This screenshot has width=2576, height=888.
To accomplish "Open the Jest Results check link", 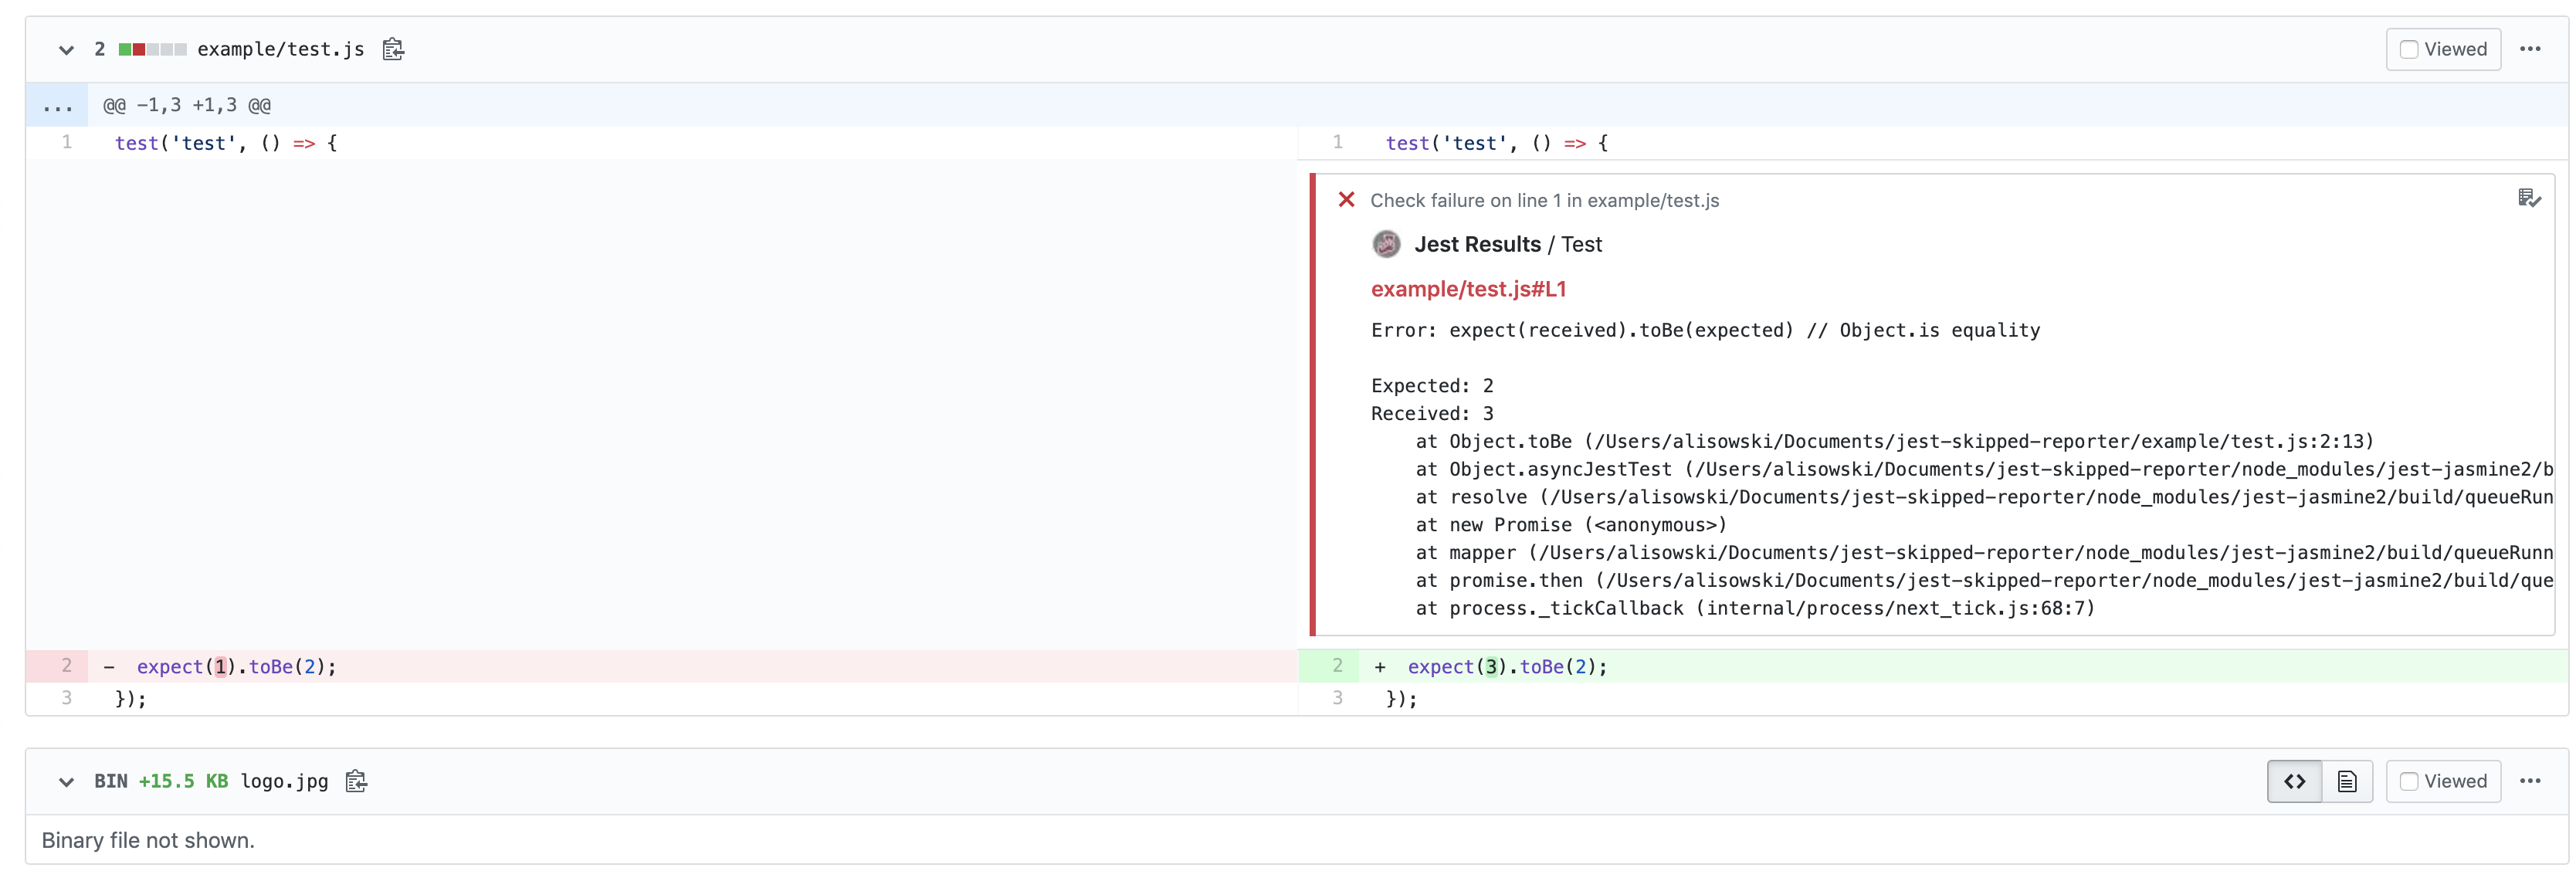I will pyautogui.click(x=1477, y=244).
